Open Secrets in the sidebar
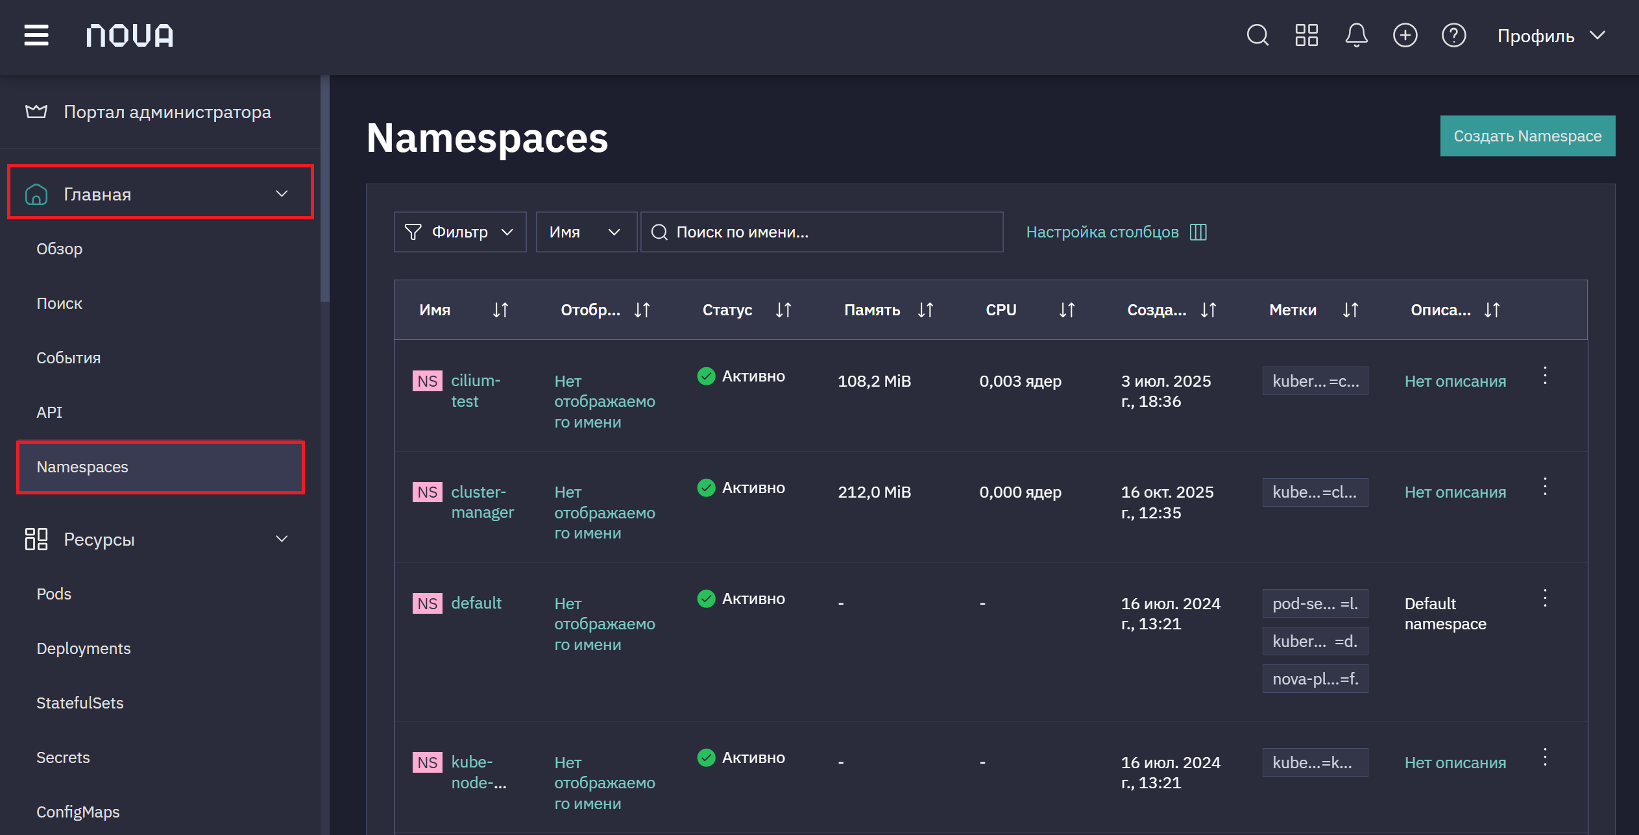This screenshot has height=835, width=1639. [63, 758]
